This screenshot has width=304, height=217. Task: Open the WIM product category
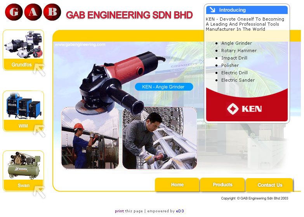[23, 126]
